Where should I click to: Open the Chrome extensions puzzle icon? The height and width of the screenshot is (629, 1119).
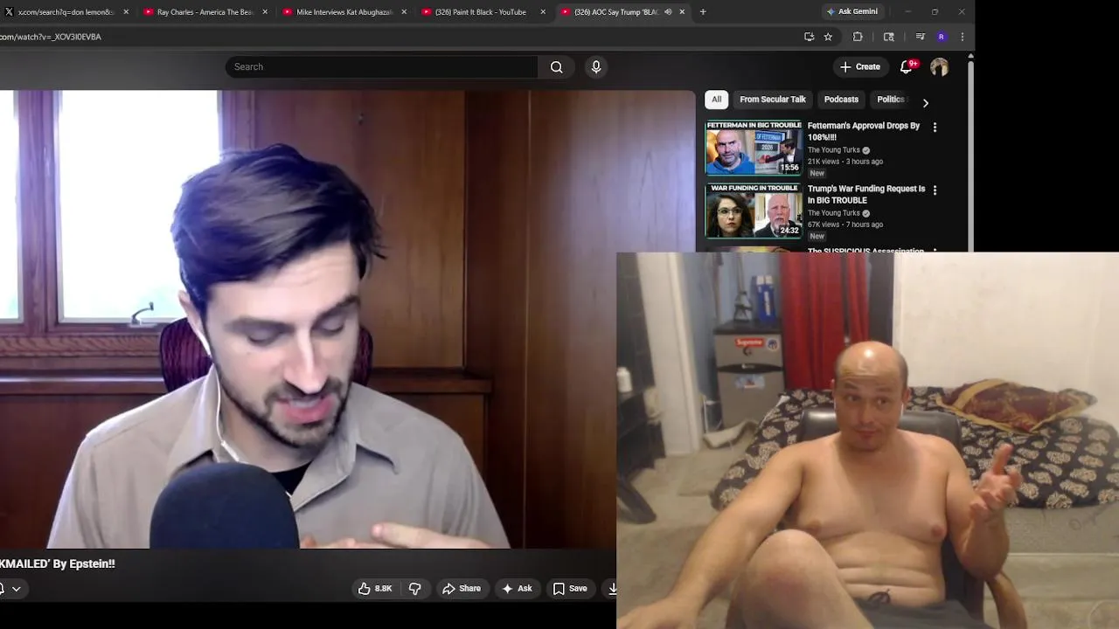[x=858, y=37]
